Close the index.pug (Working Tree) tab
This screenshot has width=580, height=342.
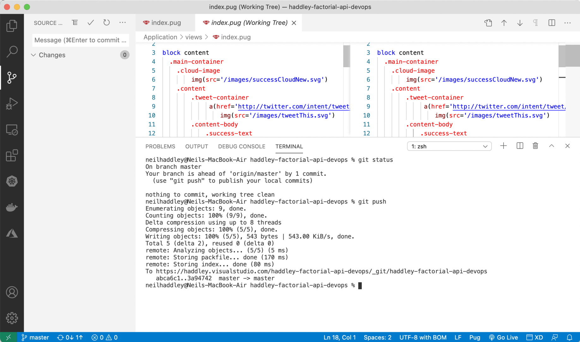294,23
